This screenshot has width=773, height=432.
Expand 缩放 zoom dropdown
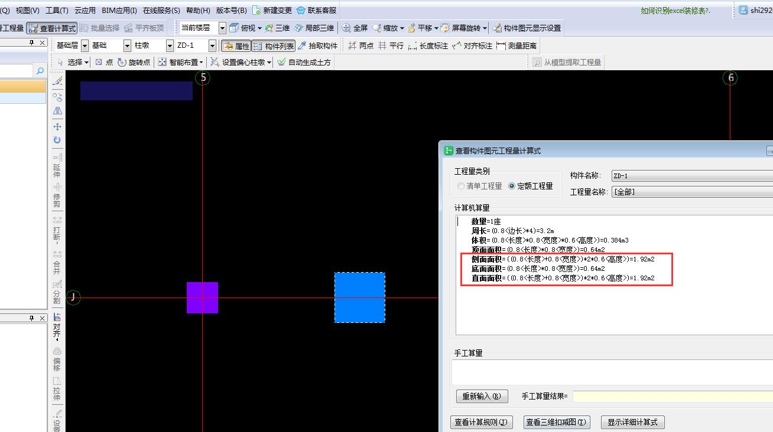pos(402,28)
